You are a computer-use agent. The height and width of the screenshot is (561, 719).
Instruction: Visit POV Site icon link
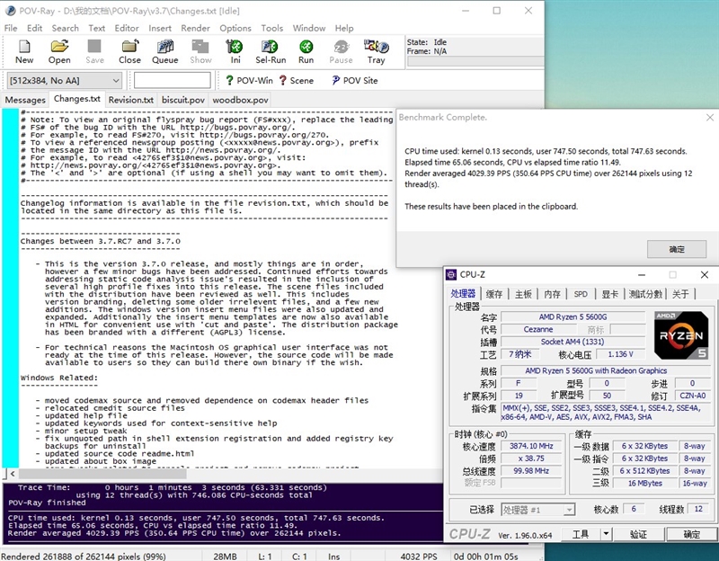pyautogui.click(x=335, y=80)
